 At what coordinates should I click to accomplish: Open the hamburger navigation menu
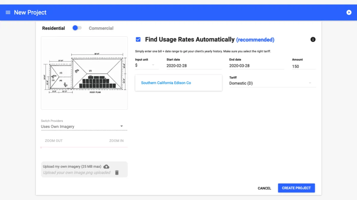click(x=8, y=12)
